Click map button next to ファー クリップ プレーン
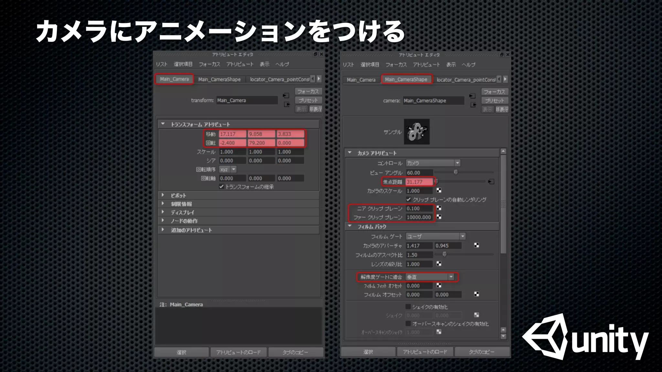662x372 pixels. (439, 217)
